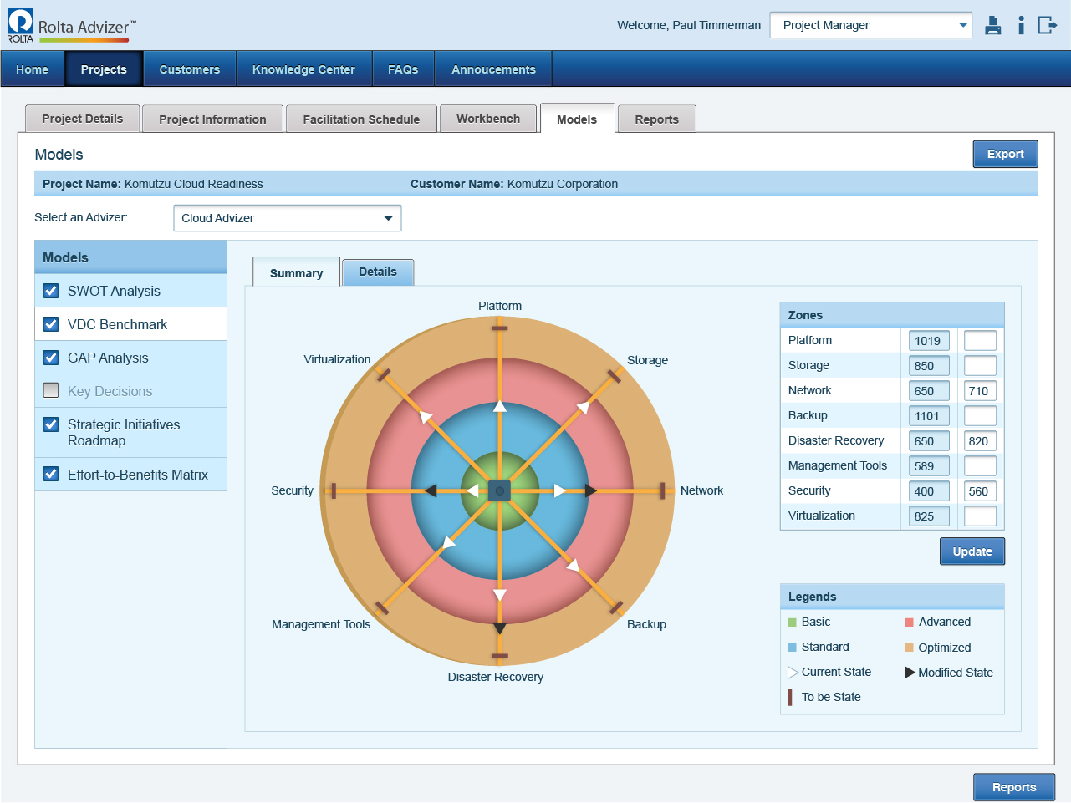
Task: Open the Project Manager role dropdown
Action: 870,25
